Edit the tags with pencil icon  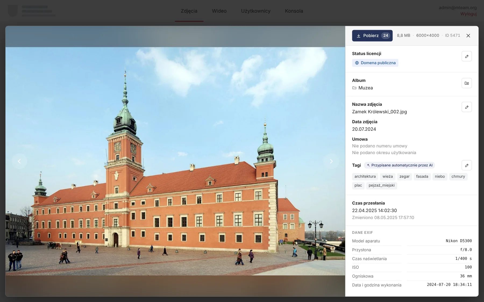tap(467, 165)
